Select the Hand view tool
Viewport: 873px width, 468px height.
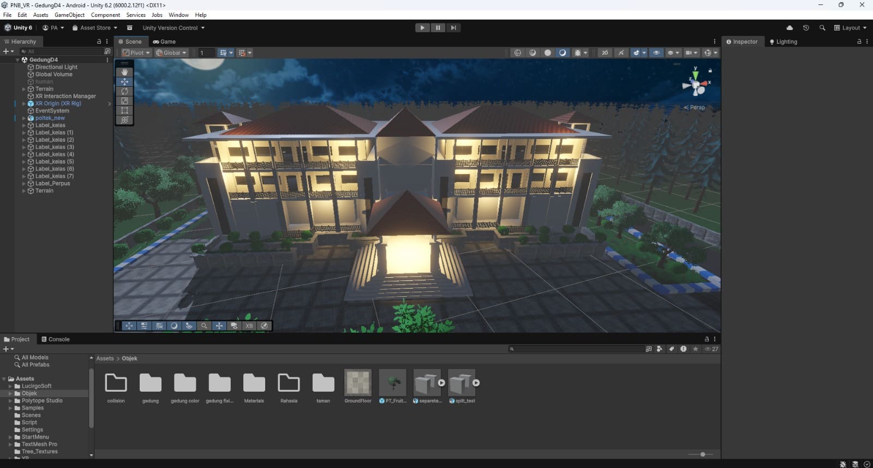(x=124, y=72)
